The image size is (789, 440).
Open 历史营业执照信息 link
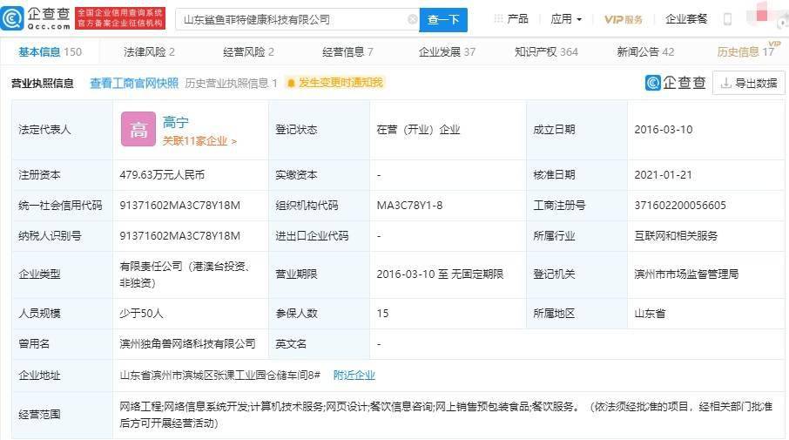[x=231, y=83]
